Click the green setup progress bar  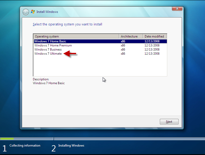(7, 139)
